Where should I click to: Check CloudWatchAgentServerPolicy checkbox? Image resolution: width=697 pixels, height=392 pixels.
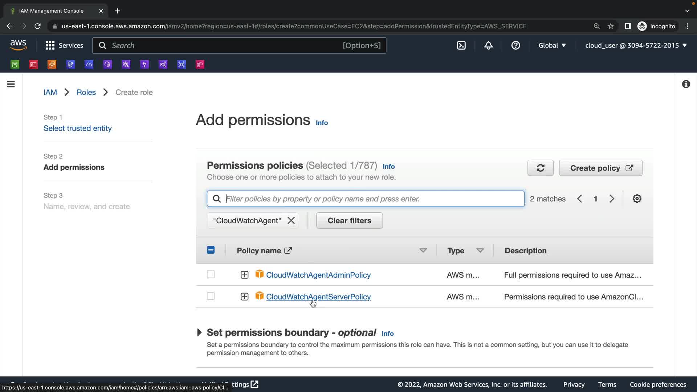click(211, 297)
